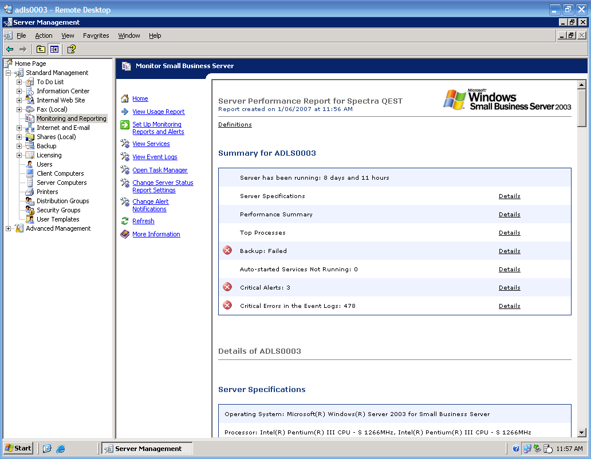Click the red error icon beside Backup: Failed

click(x=227, y=251)
